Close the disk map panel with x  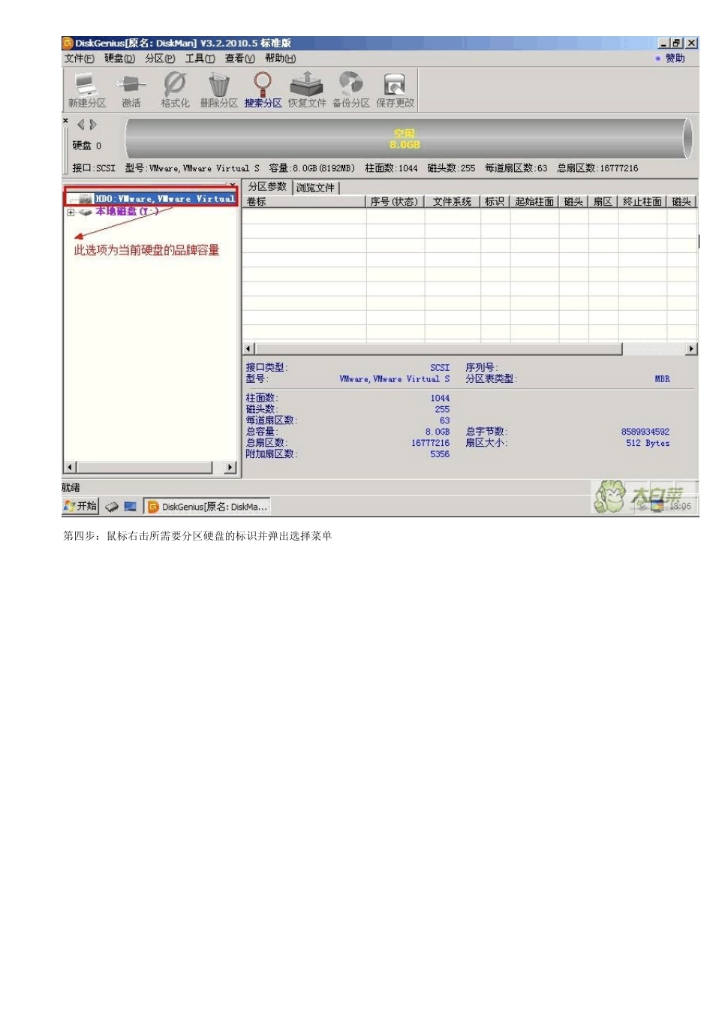click(65, 121)
